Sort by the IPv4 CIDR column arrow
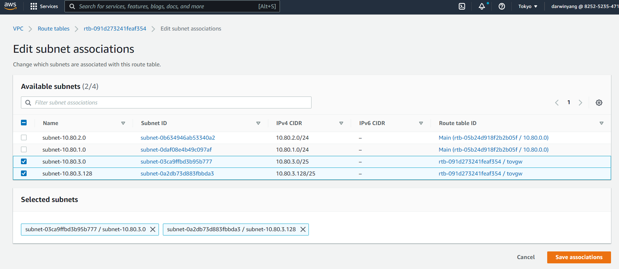Screen dimensions: 619x269 point(341,123)
